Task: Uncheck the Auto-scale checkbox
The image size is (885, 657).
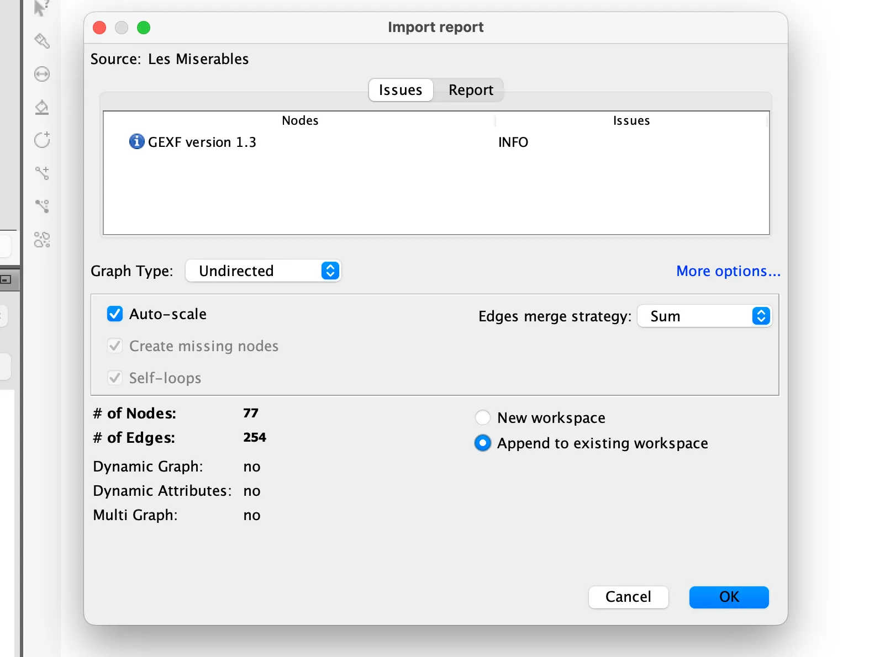Action: click(x=115, y=314)
